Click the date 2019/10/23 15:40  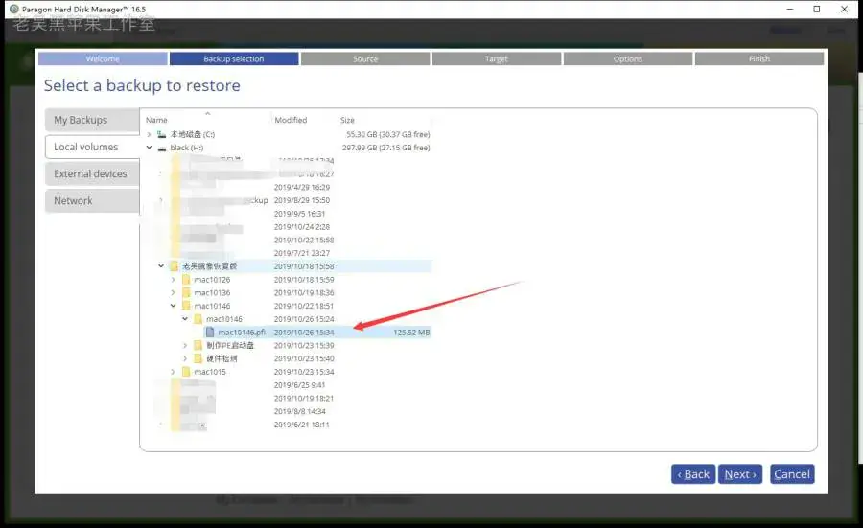[x=304, y=358]
